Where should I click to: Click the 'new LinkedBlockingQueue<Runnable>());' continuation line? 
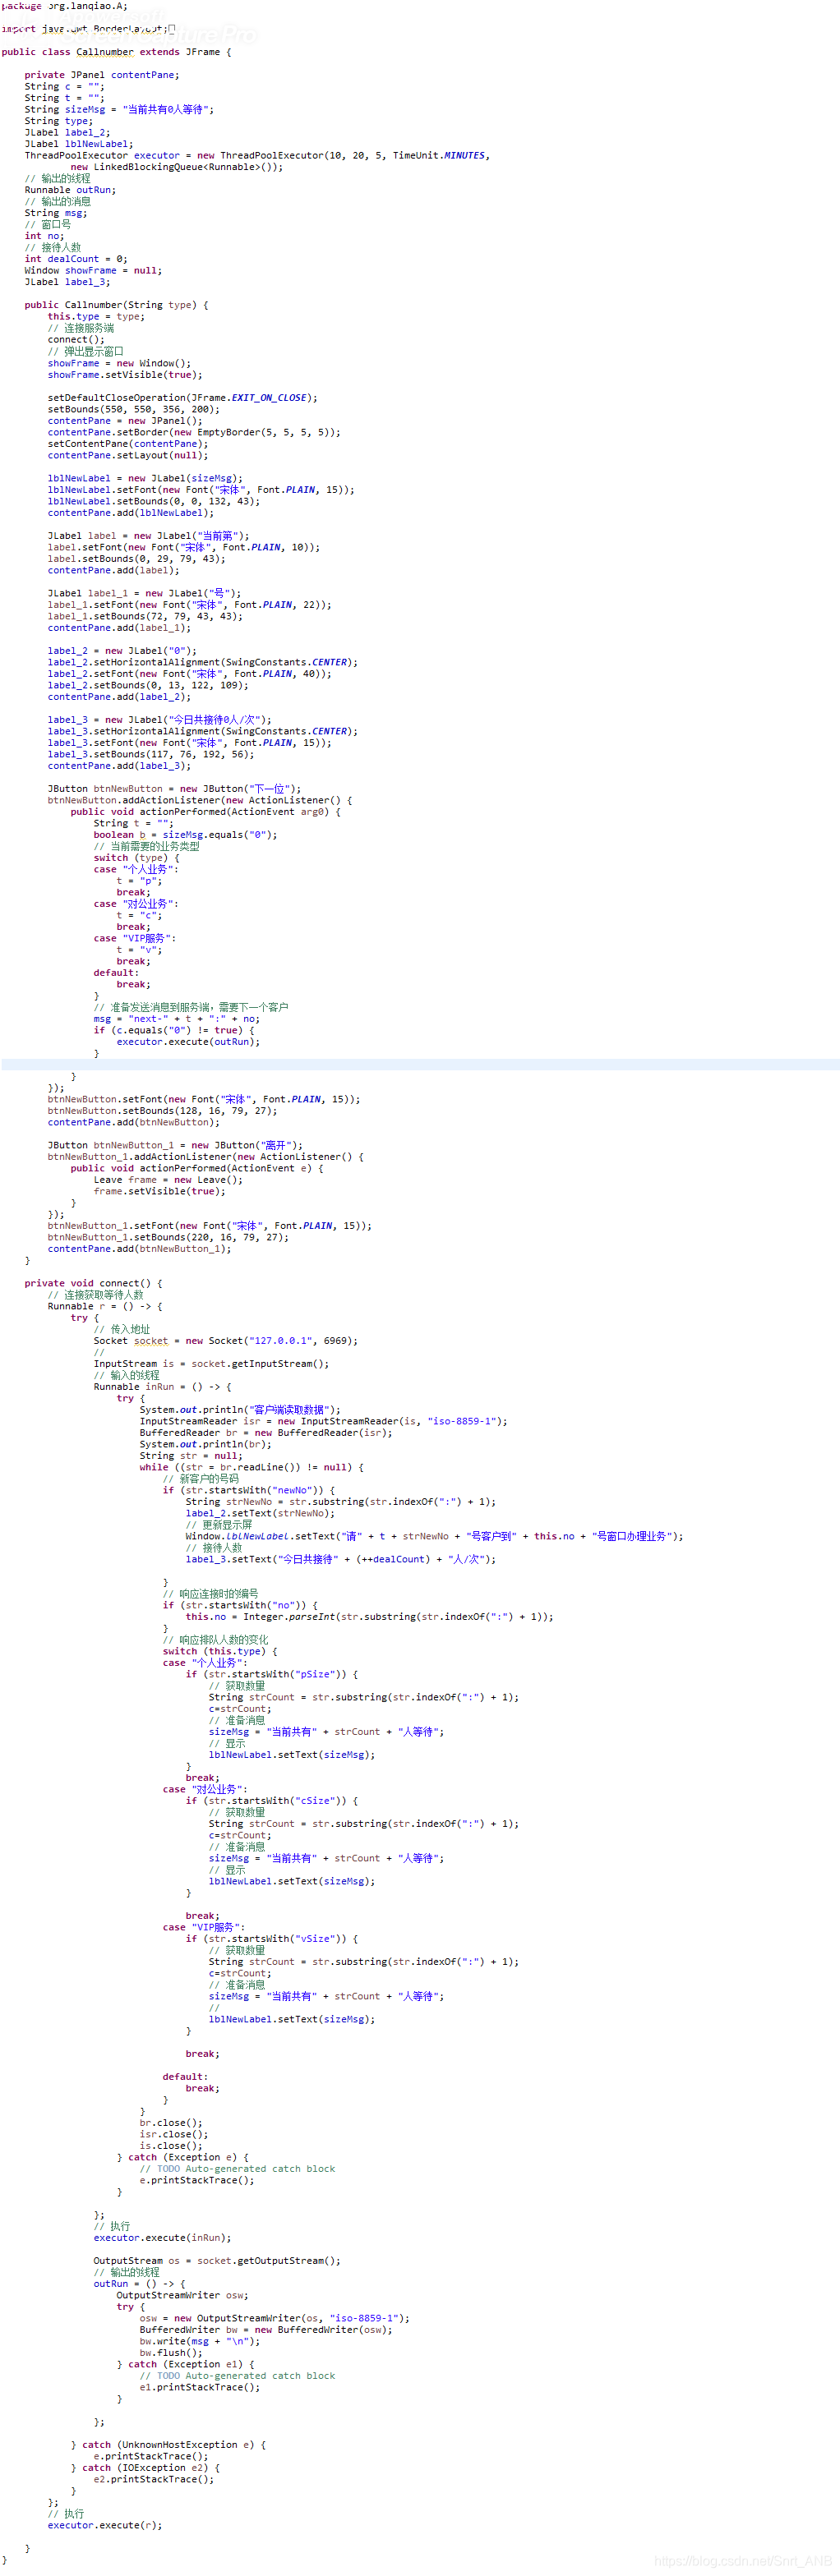click(x=177, y=167)
